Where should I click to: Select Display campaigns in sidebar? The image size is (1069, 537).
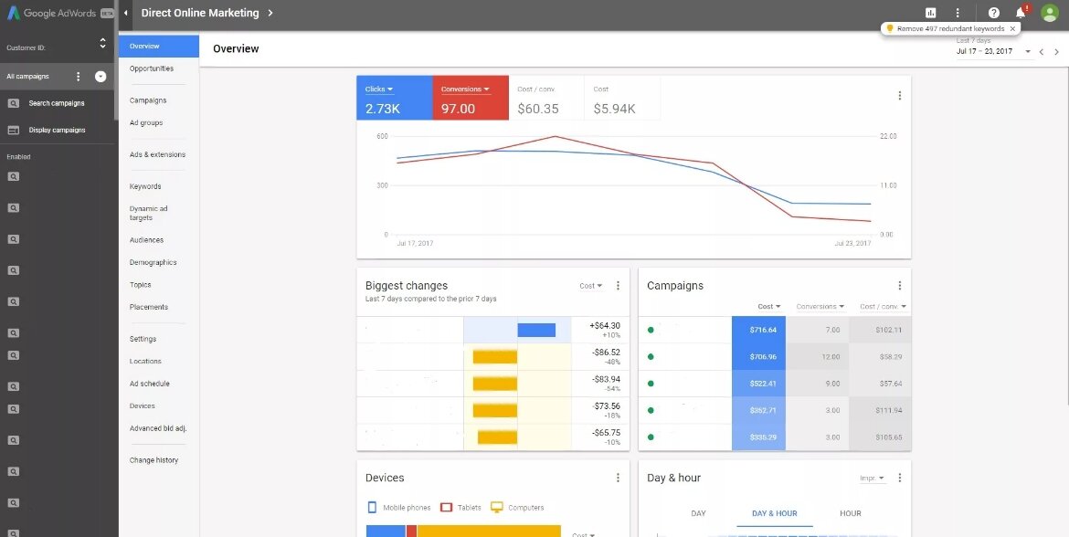tap(58, 131)
